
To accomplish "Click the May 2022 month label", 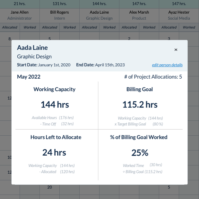I will tap(29, 77).
